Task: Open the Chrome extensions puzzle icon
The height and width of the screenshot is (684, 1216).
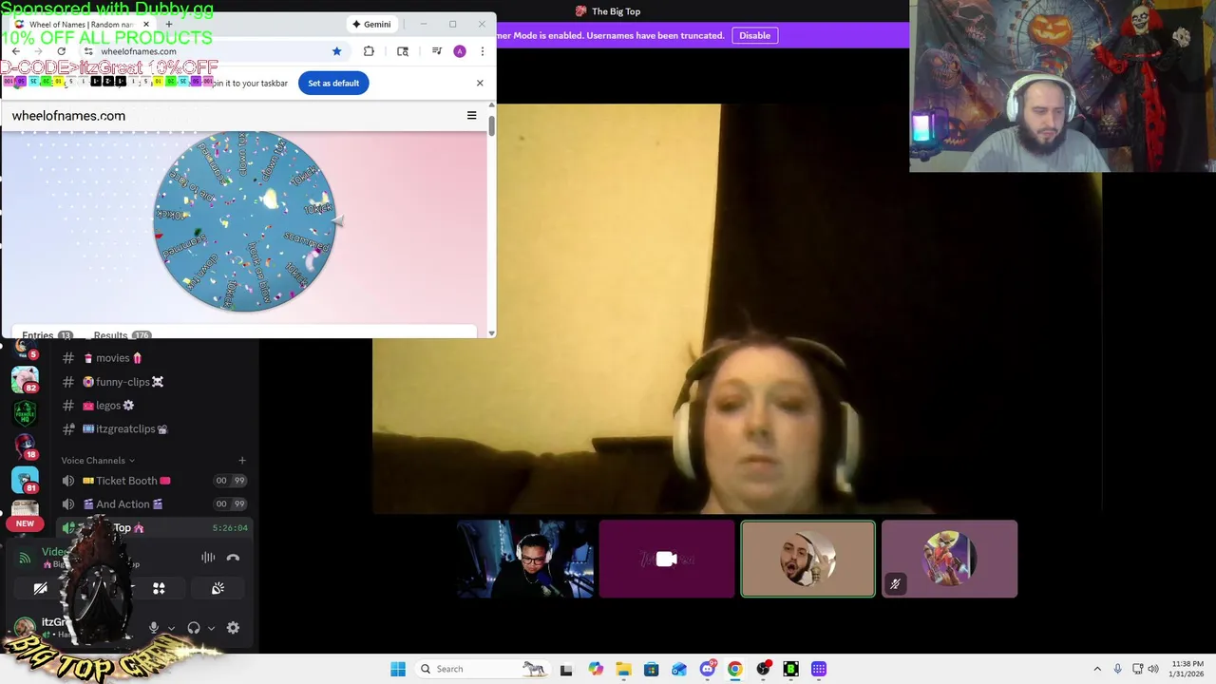Action: tap(369, 51)
